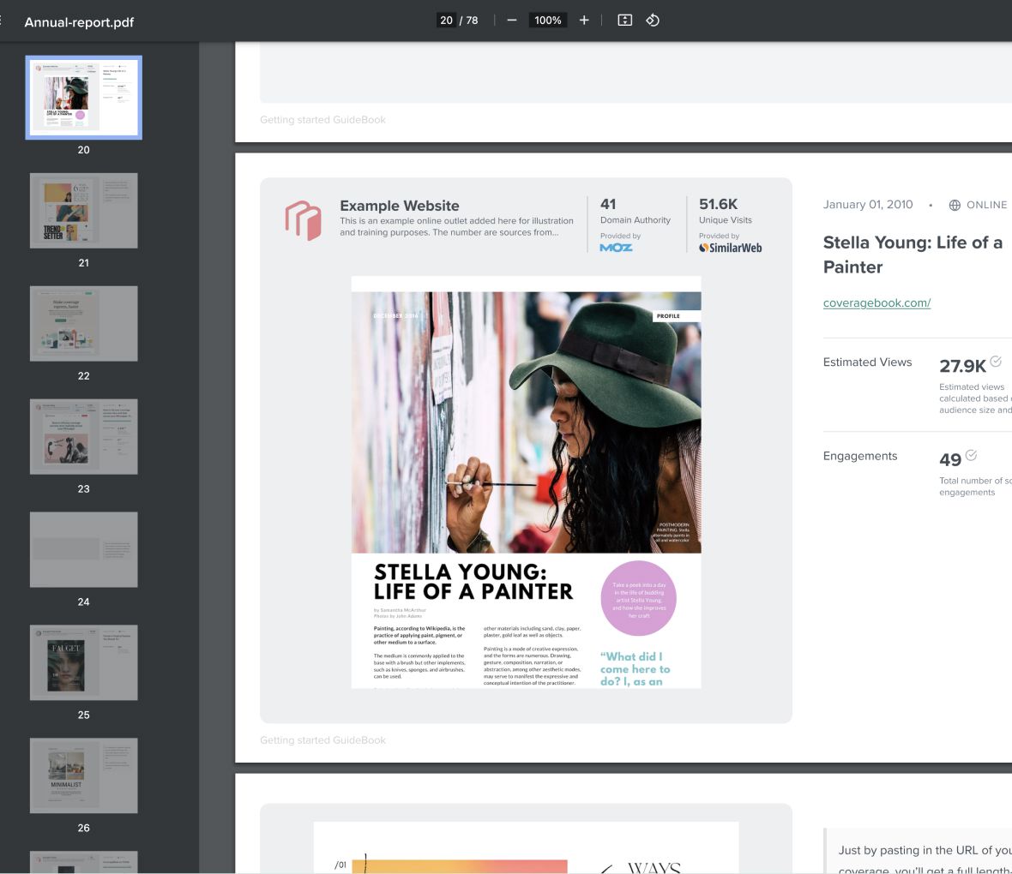
Task: Click the check icon next to 49
Action: pos(971,455)
